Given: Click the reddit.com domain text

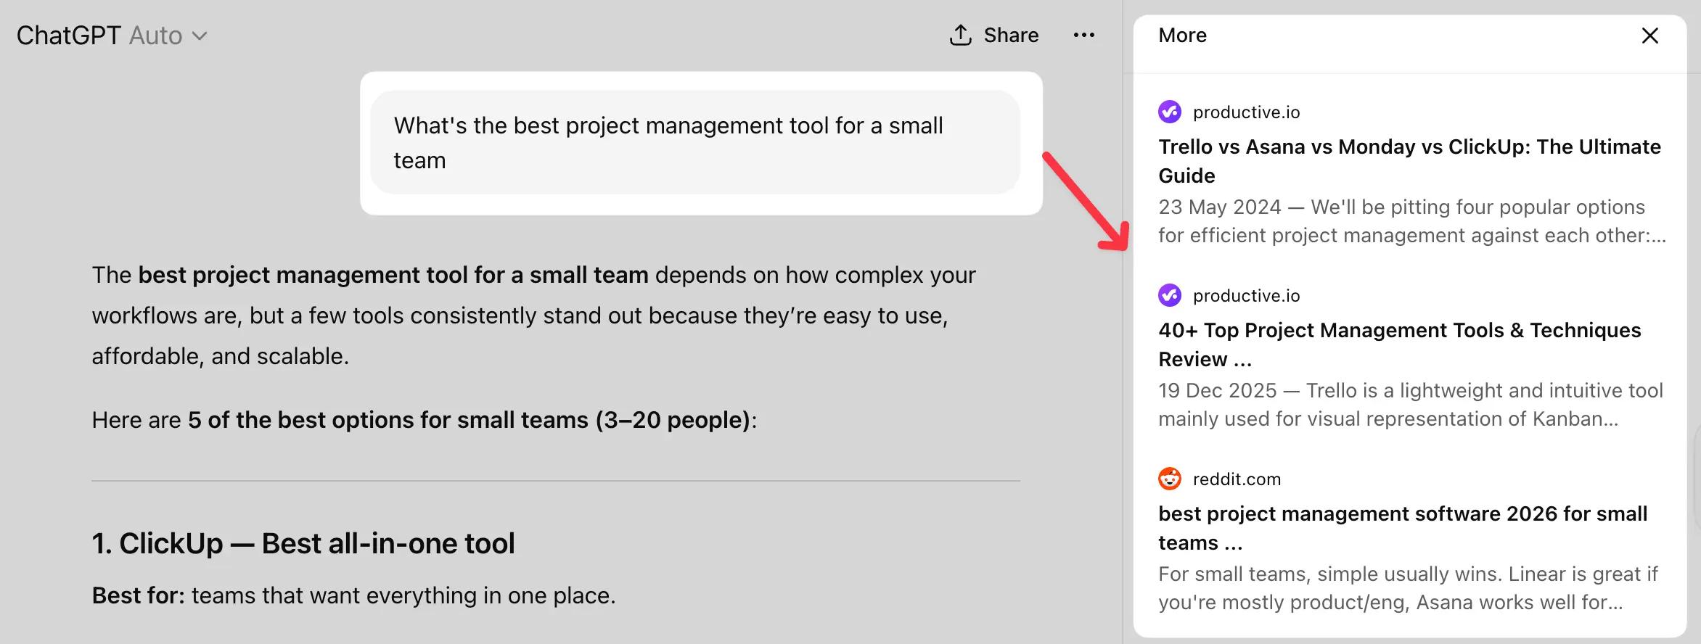Looking at the screenshot, I should pos(1237,479).
